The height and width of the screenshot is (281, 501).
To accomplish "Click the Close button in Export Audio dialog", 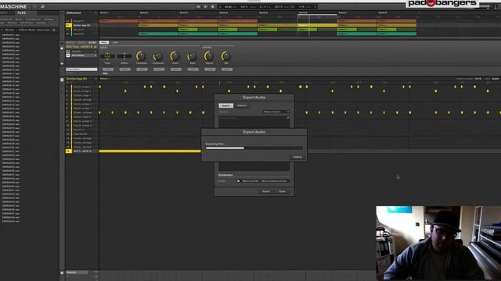I will [x=282, y=191].
